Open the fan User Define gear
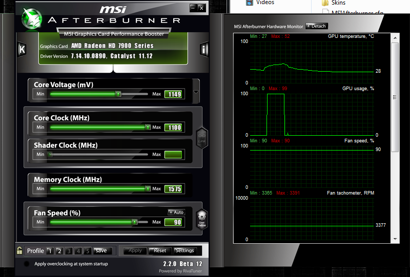The width and height of the screenshot is (410, 277). click(x=202, y=219)
